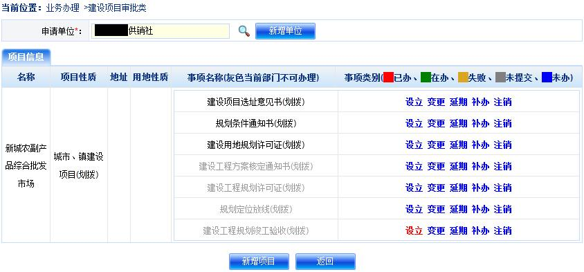Click 注销 for 建设工程规划许可证(划拨)

(502, 188)
